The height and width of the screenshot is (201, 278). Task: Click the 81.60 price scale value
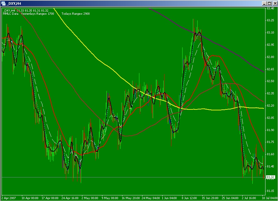(x=270, y=154)
